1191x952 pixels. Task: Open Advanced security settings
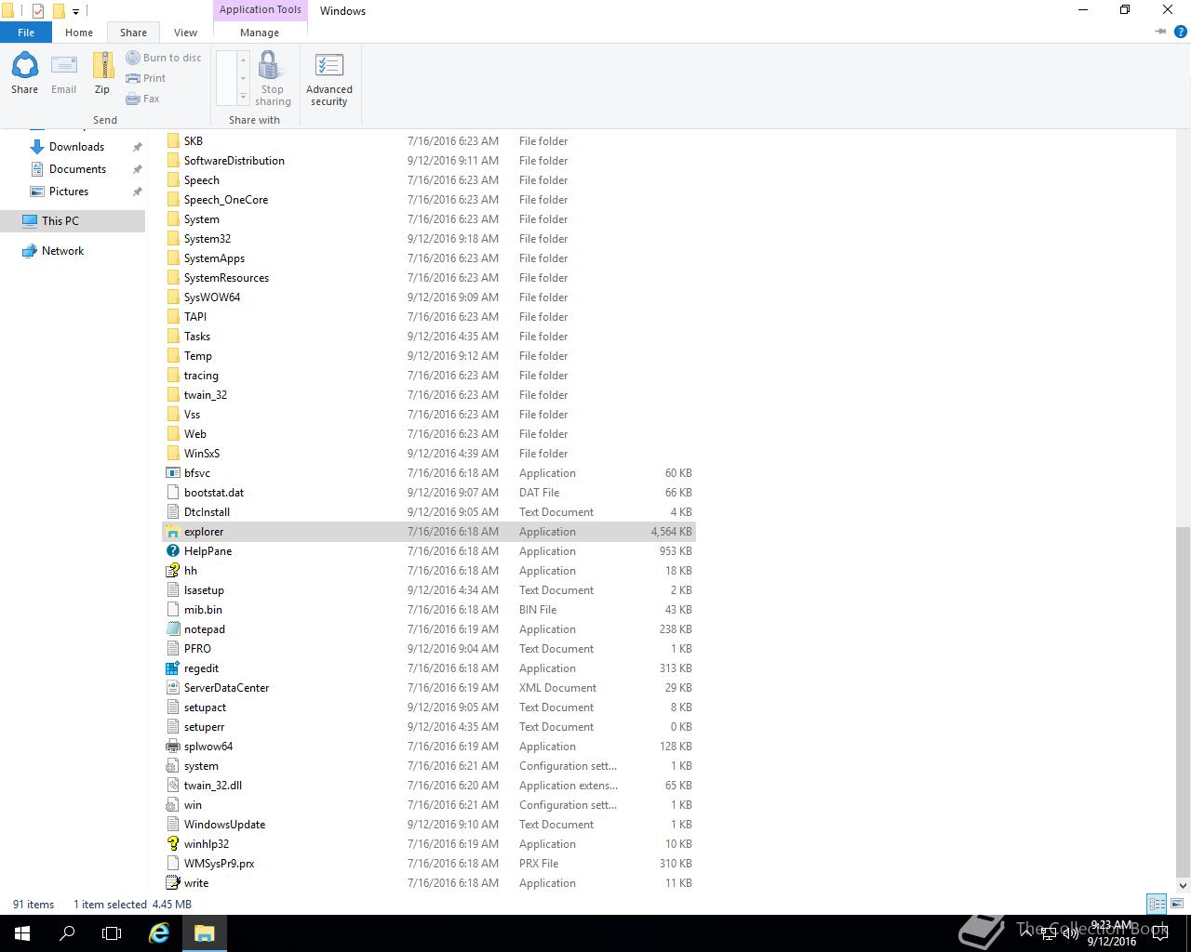(x=329, y=80)
